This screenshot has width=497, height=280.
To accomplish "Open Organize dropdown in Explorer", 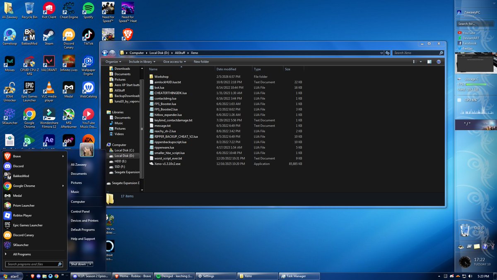I will (113, 61).
